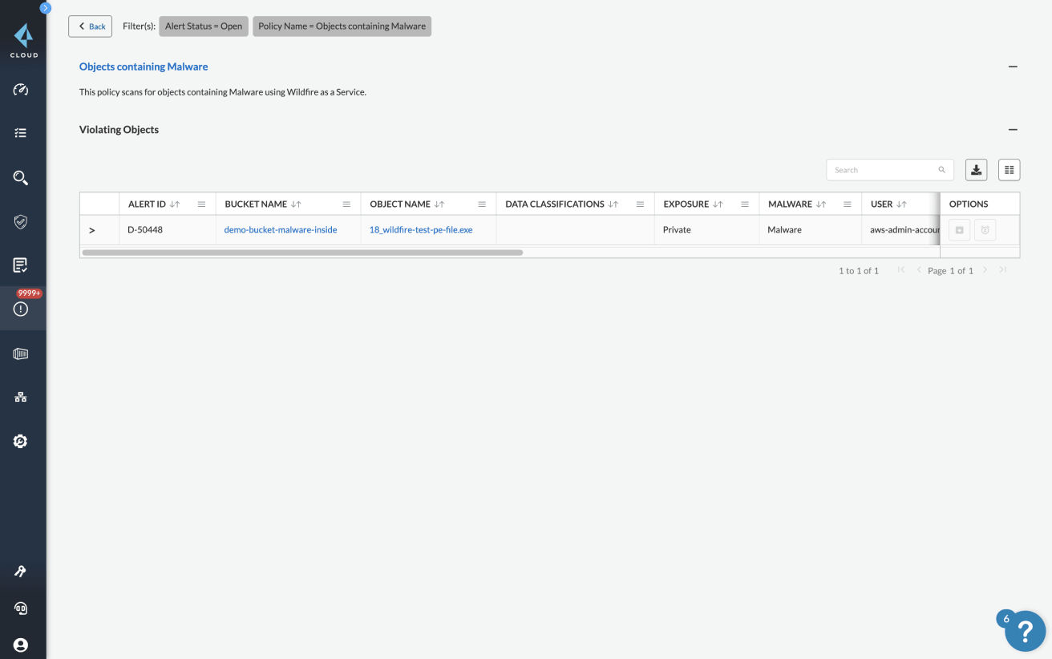
Task: Expand the sidebar navigation with chevron
Action: pyautogui.click(x=45, y=8)
